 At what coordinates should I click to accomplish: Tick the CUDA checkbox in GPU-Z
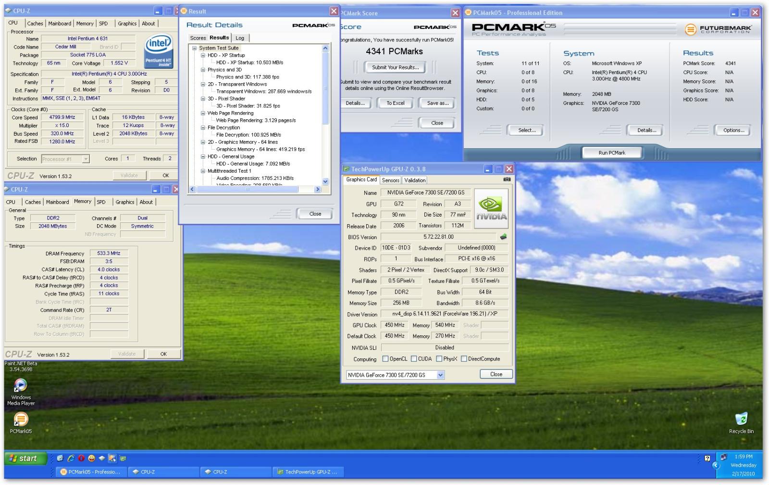pos(414,359)
